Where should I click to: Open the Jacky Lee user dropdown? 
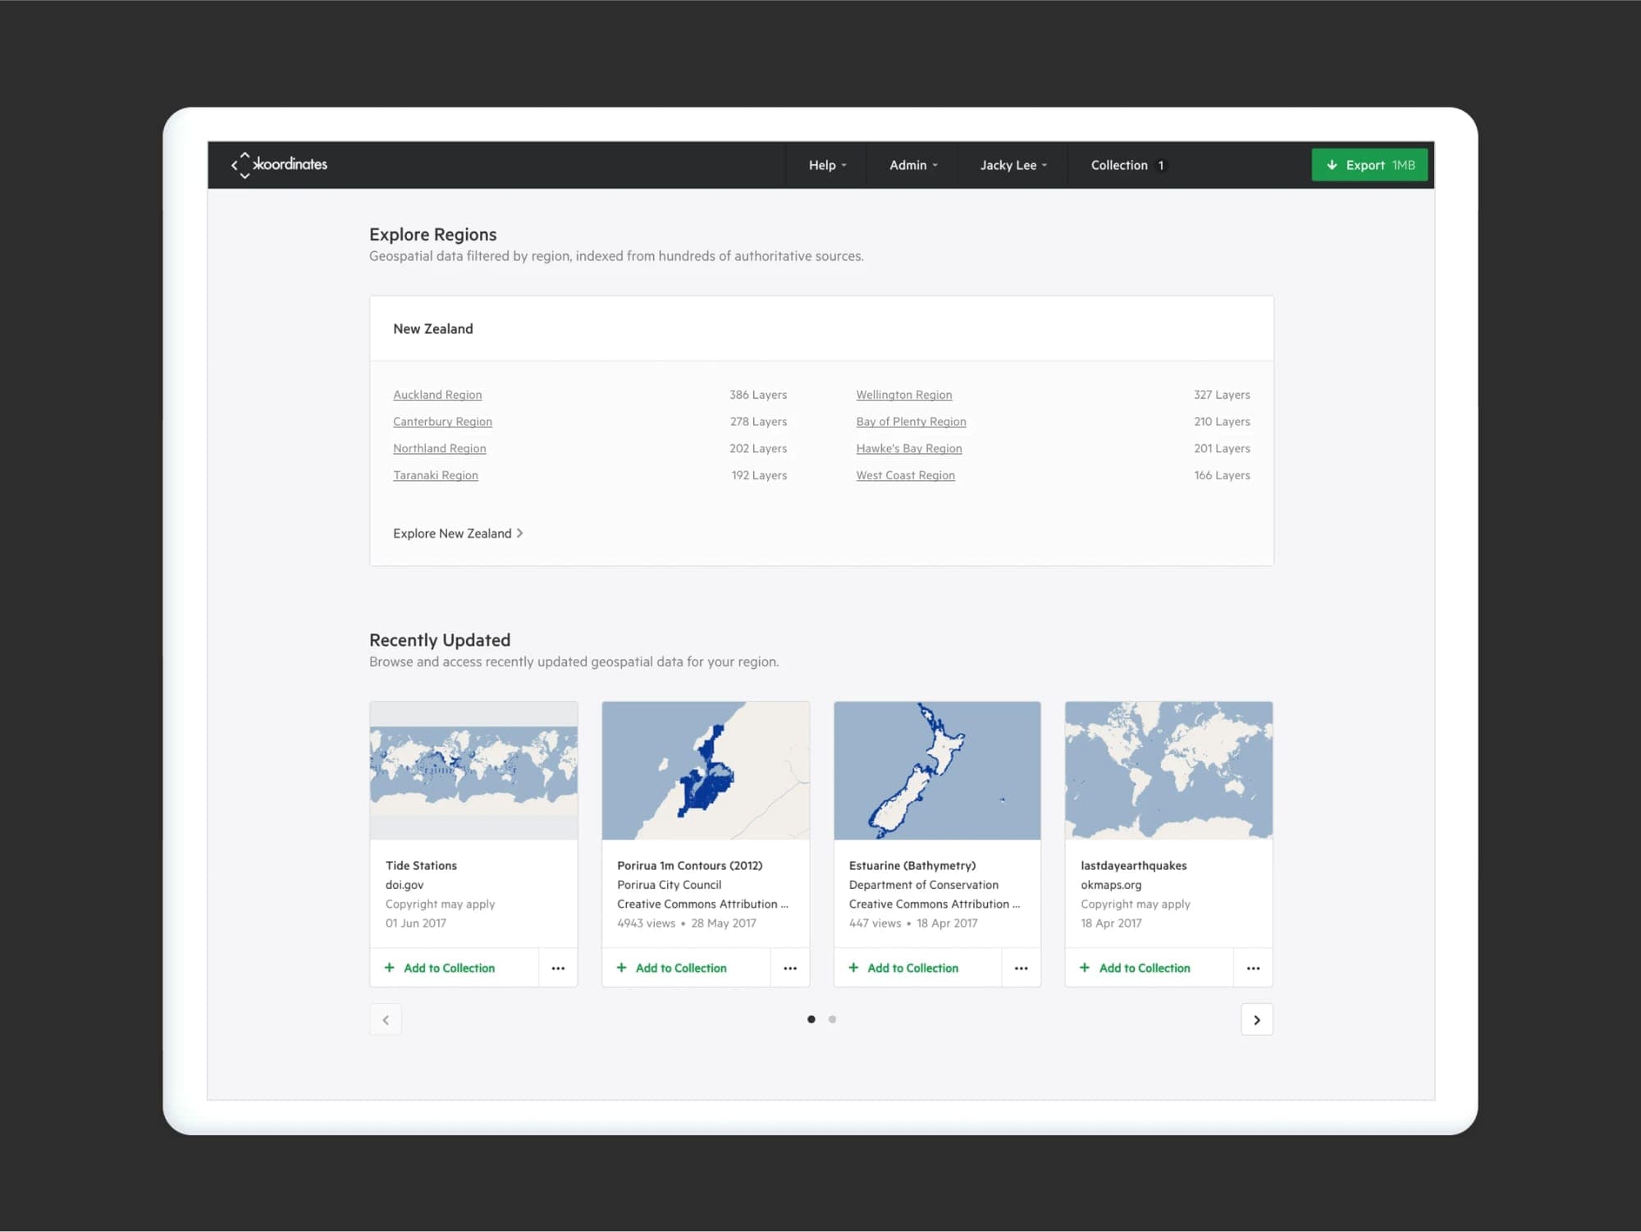coord(1013,165)
